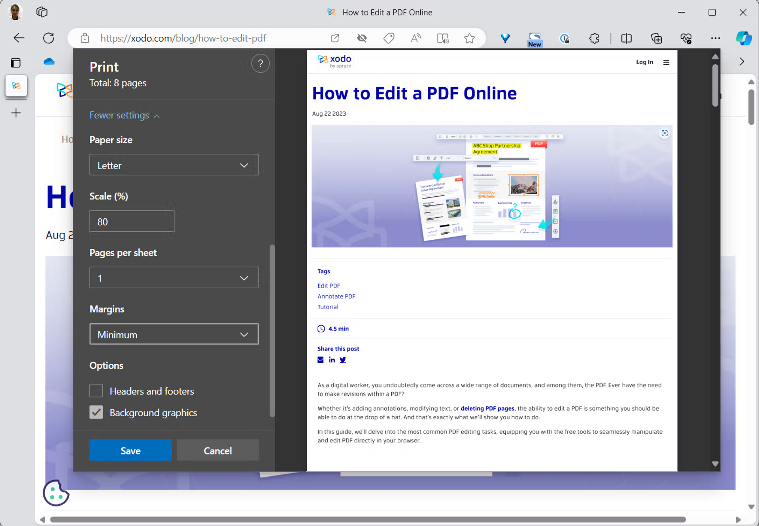This screenshot has width=759, height=526.
Task: Collapse Fewer settings section
Action: [124, 115]
